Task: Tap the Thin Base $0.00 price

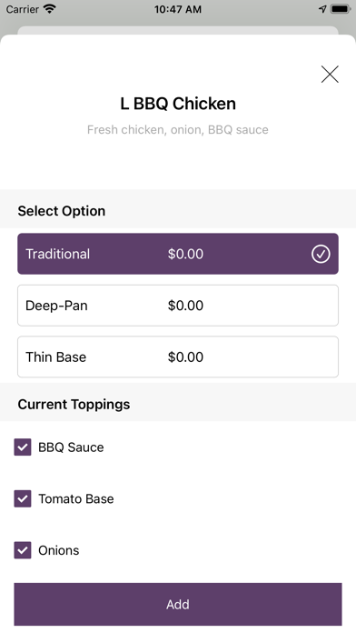Action: (185, 357)
